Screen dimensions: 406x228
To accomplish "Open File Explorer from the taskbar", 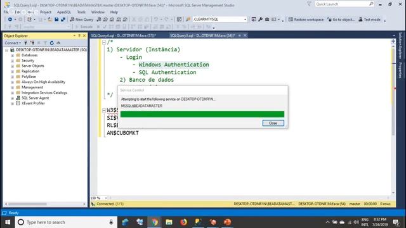I will pos(169,222).
